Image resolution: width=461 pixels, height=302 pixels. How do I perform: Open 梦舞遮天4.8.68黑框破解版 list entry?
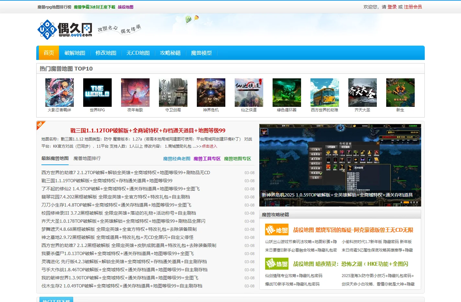coord(119,229)
